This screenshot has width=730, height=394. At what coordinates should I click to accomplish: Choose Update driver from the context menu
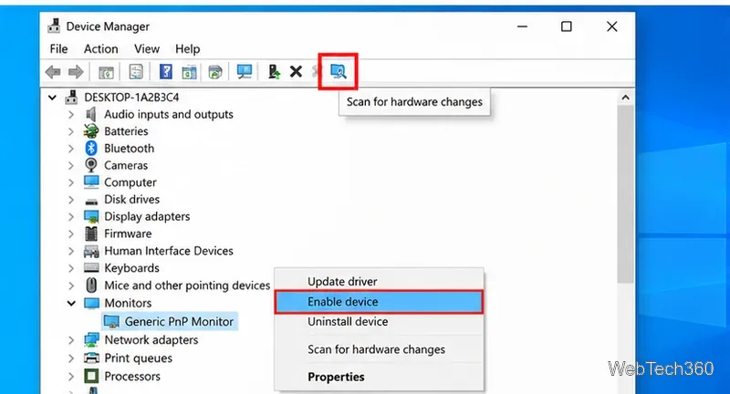coord(379,281)
